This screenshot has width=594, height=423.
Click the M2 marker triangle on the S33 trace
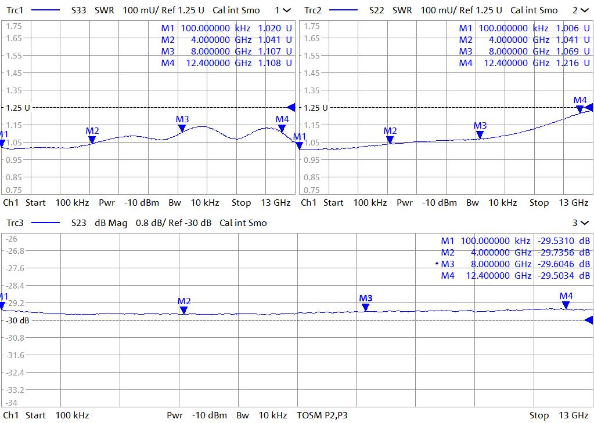[92, 140]
